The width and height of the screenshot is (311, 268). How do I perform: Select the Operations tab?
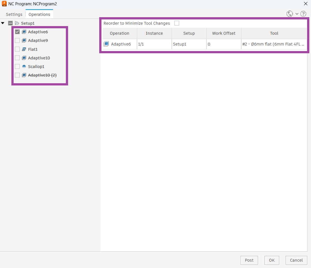39,14
